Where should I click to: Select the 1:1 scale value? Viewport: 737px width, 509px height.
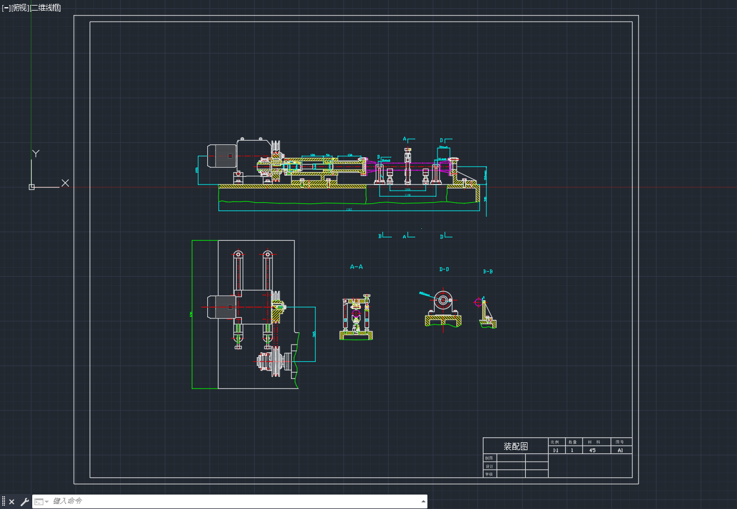pos(556,450)
